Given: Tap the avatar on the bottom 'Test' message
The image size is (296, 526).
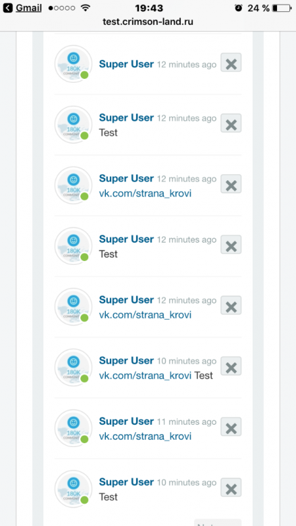Looking at the screenshot, I should coord(73,489).
